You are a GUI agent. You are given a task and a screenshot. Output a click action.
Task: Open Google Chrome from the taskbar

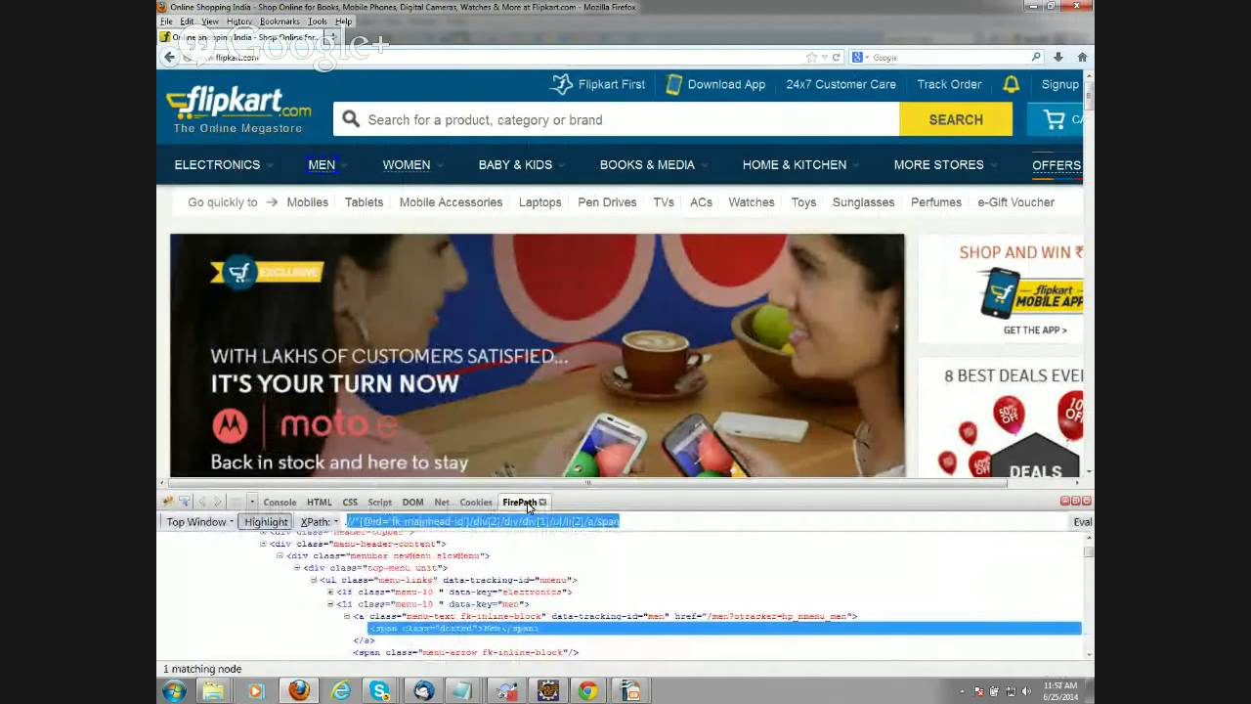click(x=587, y=691)
